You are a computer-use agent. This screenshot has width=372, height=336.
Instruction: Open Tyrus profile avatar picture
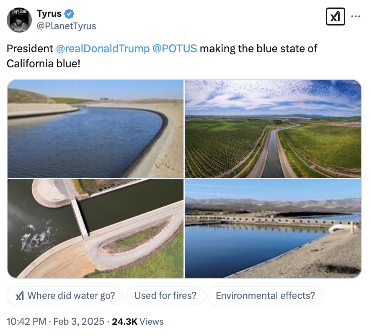(19, 20)
